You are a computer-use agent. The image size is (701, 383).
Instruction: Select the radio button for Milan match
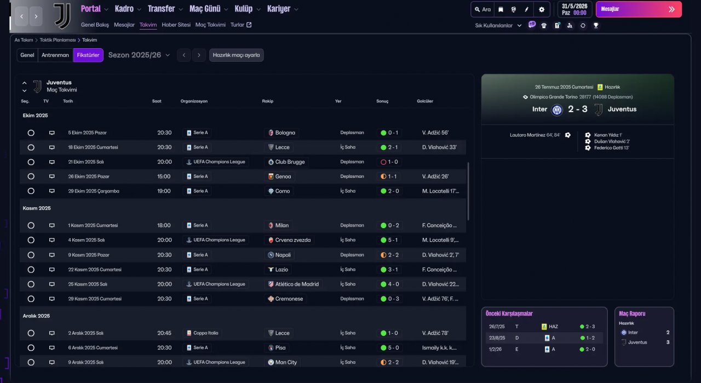31,225
